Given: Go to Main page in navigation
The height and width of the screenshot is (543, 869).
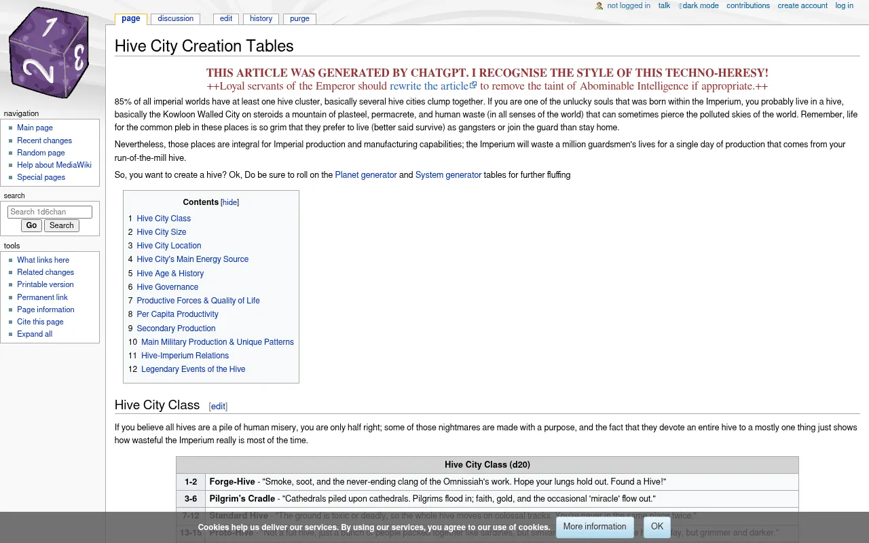Looking at the screenshot, I should tap(35, 128).
